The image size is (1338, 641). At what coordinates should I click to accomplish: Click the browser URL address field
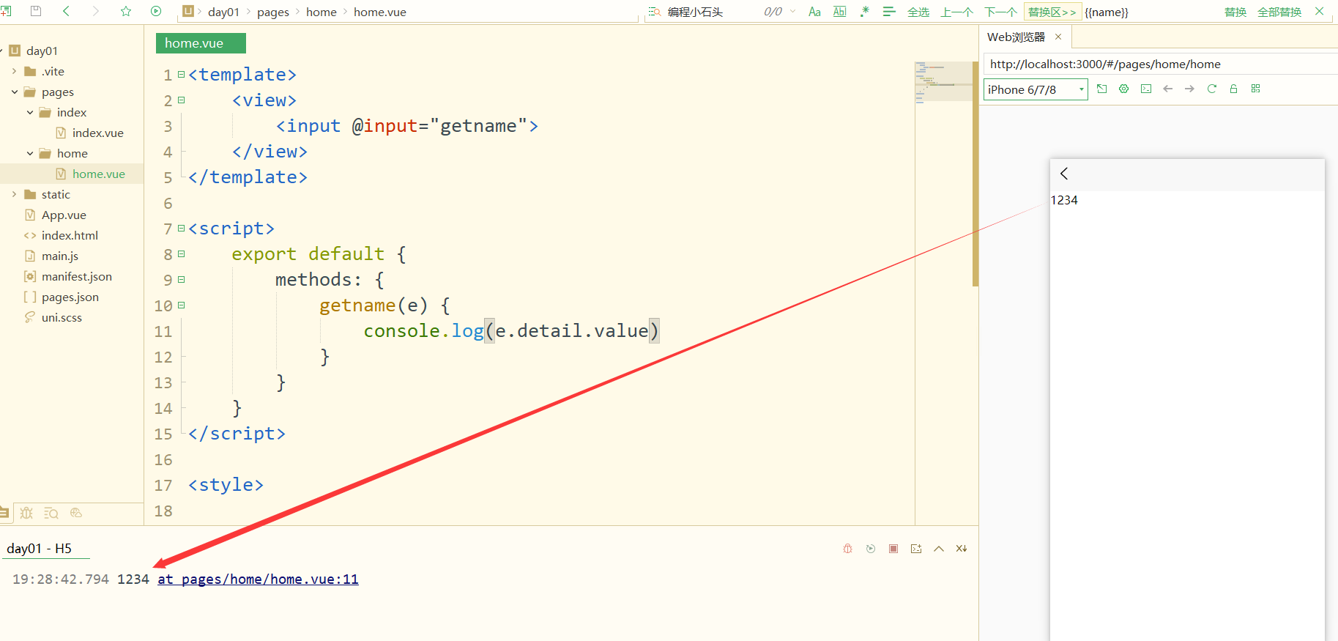click(x=1160, y=64)
